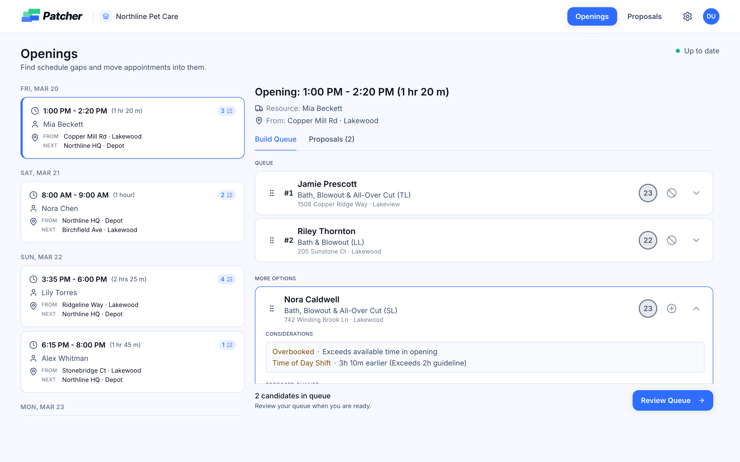The width and height of the screenshot is (740, 462).
Task: Add Nora Caldwell to the queue
Action: point(671,308)
